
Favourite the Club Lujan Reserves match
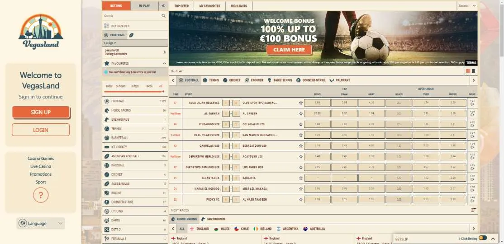coord(301,103)
